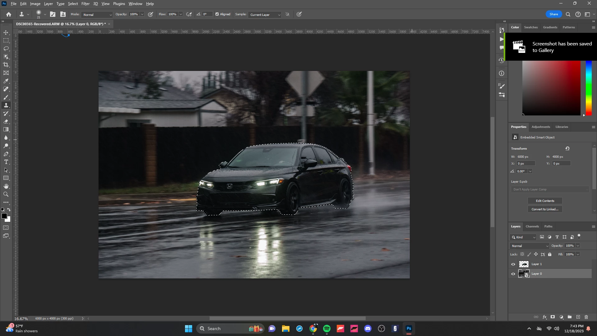Viewport: 597px width, 336px height.
Task: Open the clone stamp Mode dropdown
Action: point(97,15)
